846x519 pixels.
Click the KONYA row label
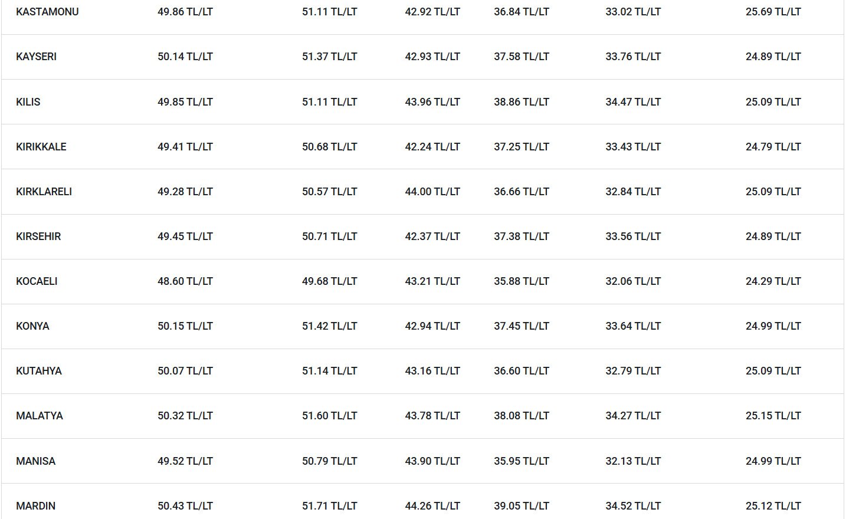click(32, 326)
